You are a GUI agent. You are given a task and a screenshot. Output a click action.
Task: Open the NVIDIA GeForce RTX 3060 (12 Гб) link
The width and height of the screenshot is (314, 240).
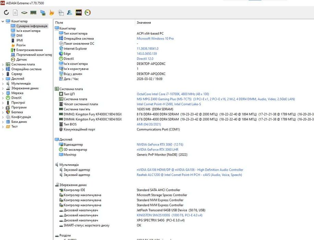pos(160,144)
